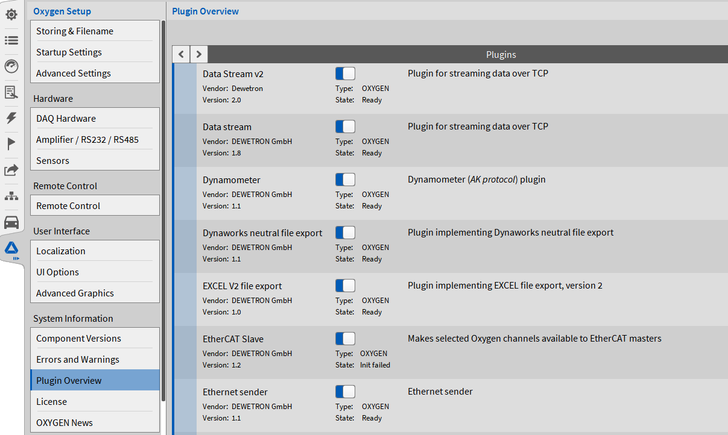The height and width of the screenshot is (435, 728).
Task: Open the gauge measurement icon in sidebar
Action: click(11, 66)
